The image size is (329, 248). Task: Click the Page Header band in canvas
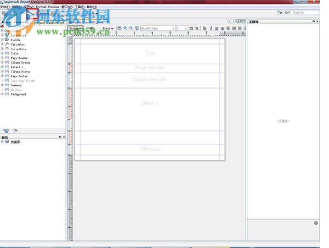[150, 68]
